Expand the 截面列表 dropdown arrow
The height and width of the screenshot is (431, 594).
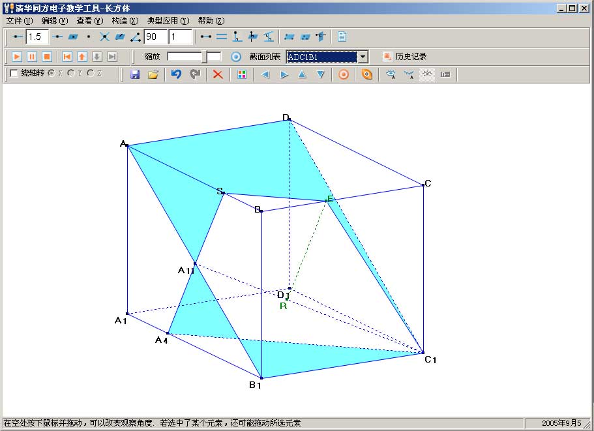coord(363,57)
